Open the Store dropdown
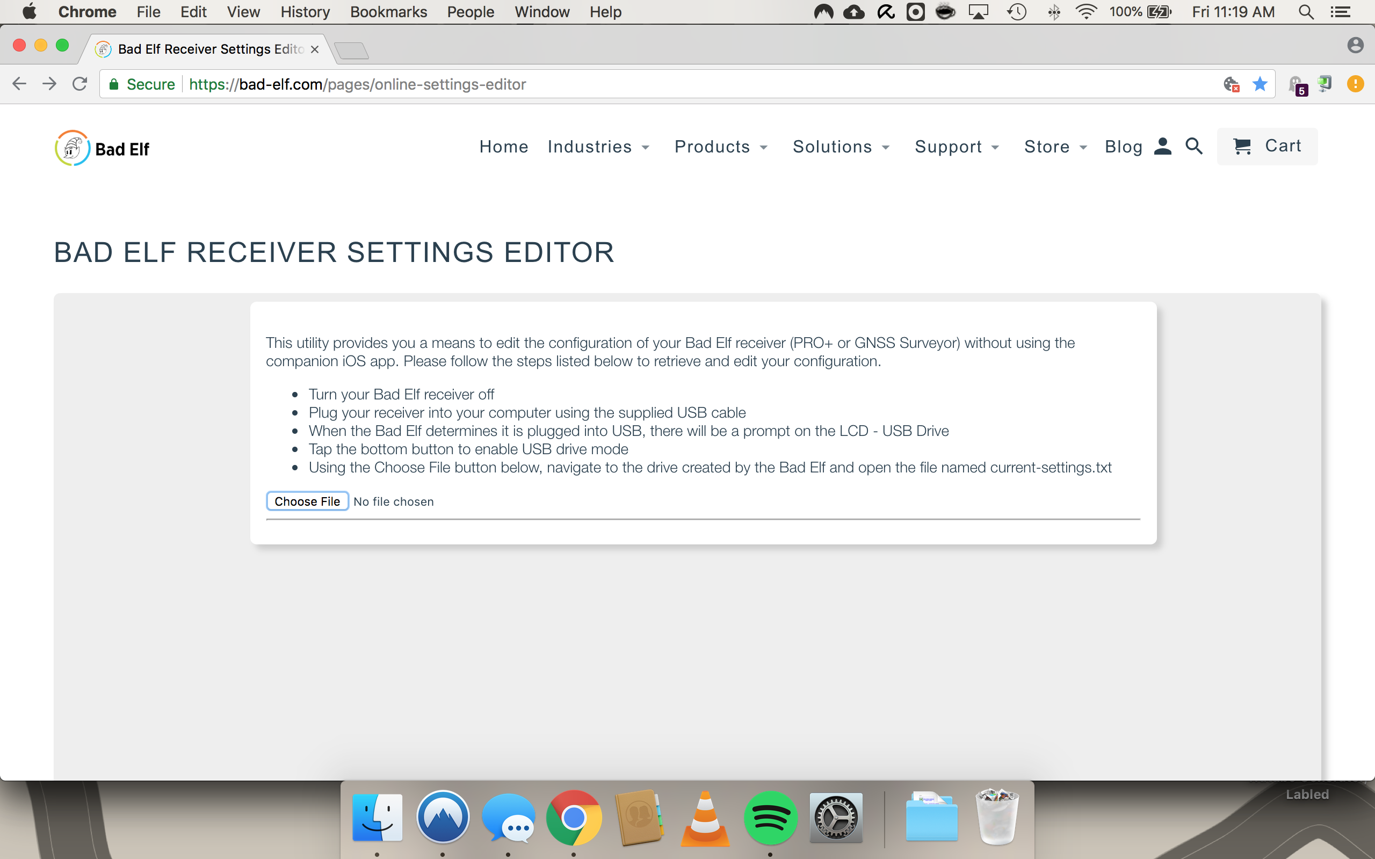Viewport: 1375px width, 859px height. click(1055, 147)
